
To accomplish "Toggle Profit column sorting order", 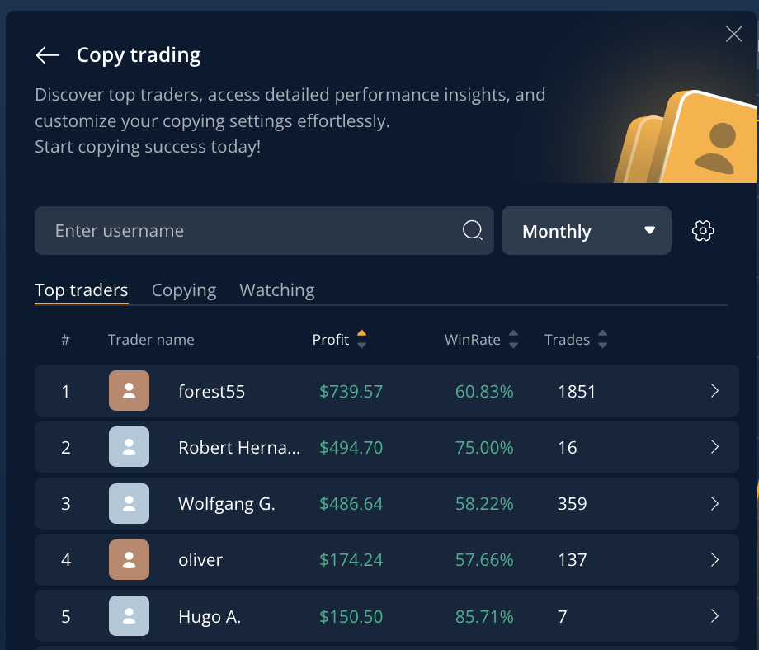I will pos(361,339).
